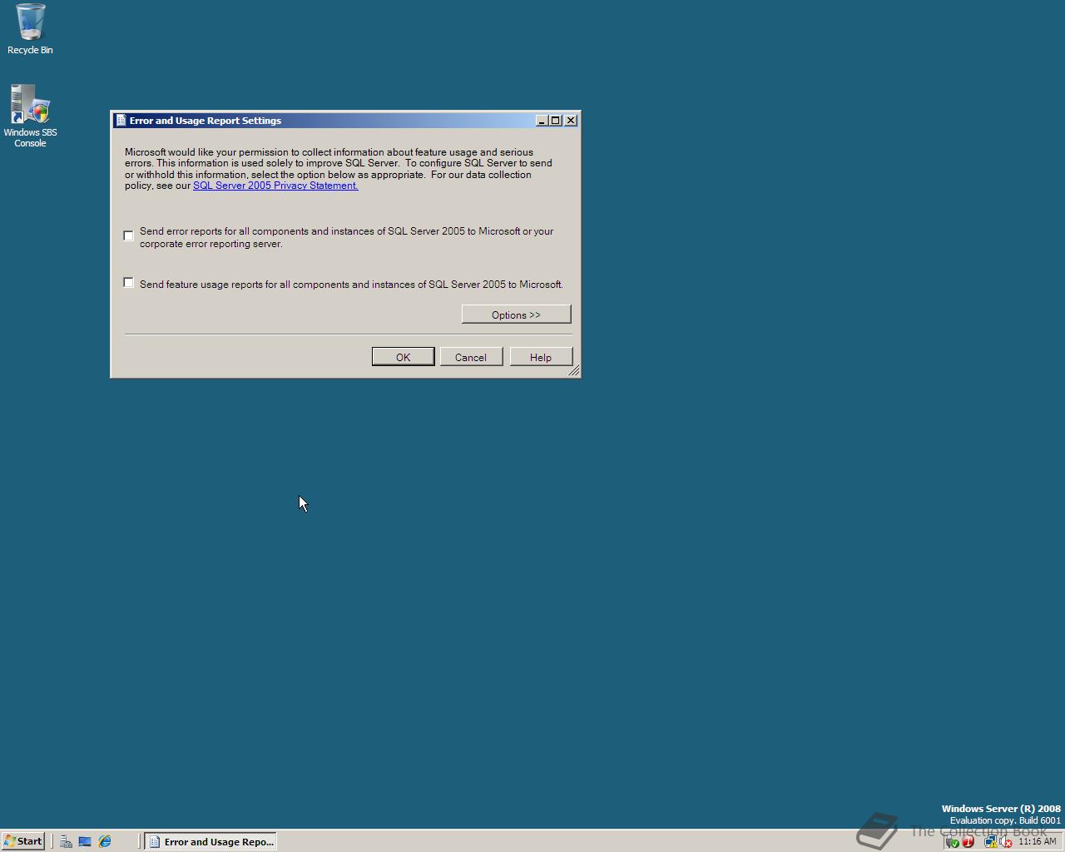Click the red alert tray icon
The height and width of the screenshot is (852, 1065).
[x=968, y=842]
